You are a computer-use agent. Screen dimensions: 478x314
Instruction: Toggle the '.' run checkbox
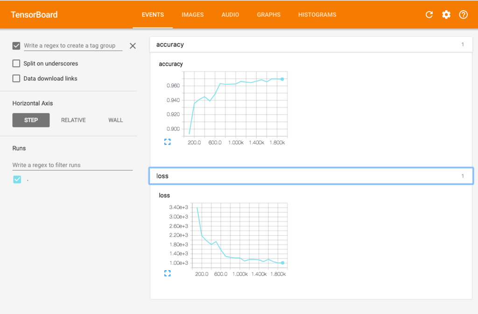click(x=17, y=179)
